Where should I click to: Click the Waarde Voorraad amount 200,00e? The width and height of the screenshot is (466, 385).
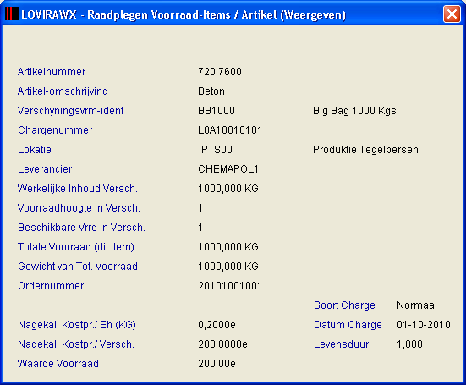click(x=217, y=364)
